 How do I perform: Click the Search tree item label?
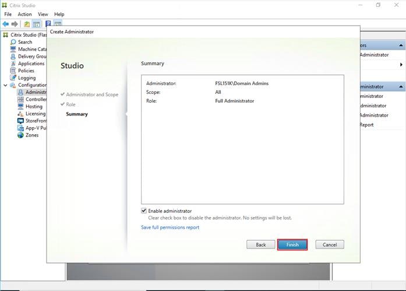pyautogui.click(x=25, y=42)
